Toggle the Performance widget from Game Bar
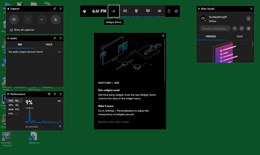This screenshot has height=155, width=260. click(x=148, y=11)
